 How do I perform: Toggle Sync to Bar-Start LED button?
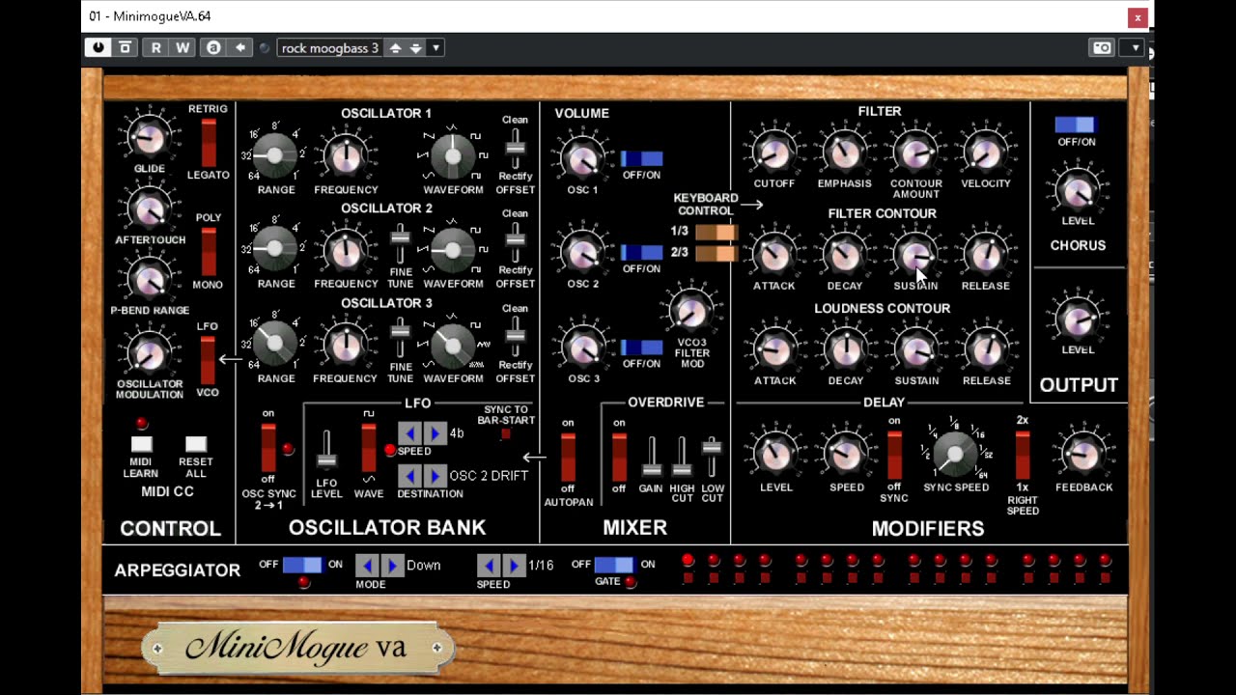(505, 434)
